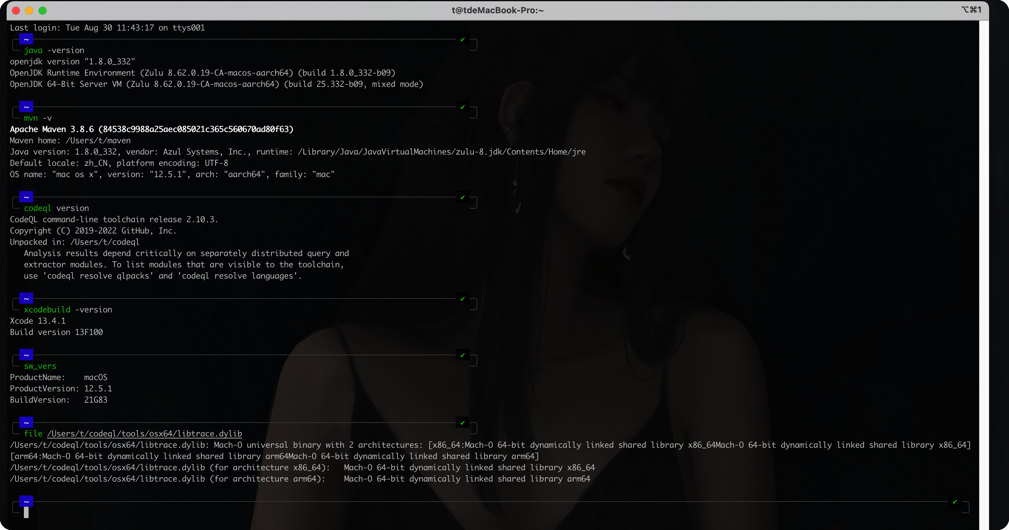Click the 'sw_vers' command word
The width and height of the screenshot is (1009, 530).
[x=40, y=366]
